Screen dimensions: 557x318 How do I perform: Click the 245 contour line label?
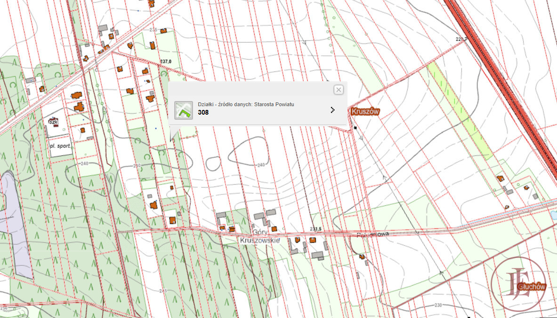click(163, 291)
